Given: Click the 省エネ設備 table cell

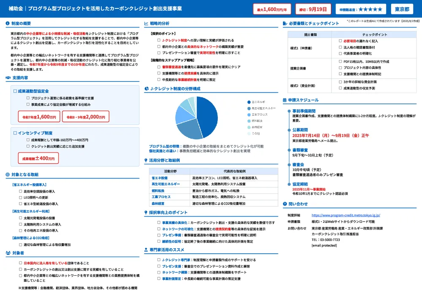Looking at the screenshot, I should pos(170,178).
